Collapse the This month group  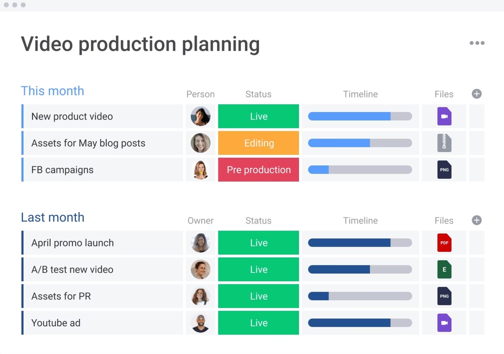52,91
